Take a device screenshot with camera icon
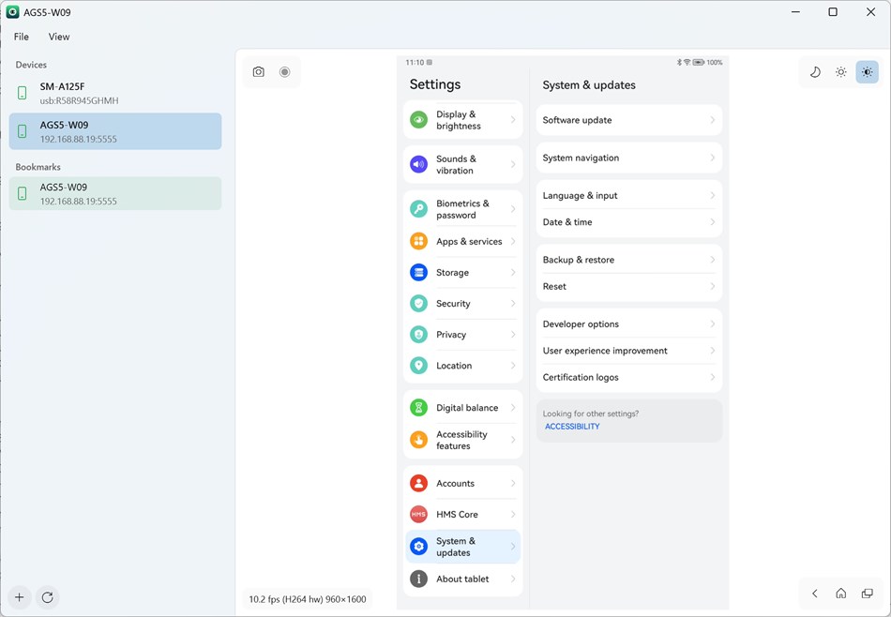This screenshot has width=891, height=617. tap(259, 71)
